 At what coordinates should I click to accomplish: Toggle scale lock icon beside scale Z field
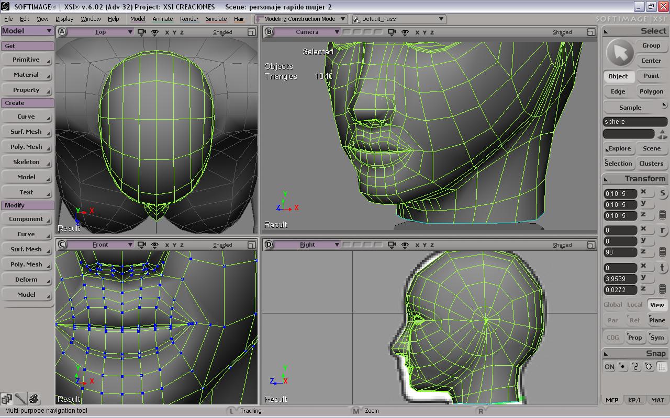pos(662,215)
